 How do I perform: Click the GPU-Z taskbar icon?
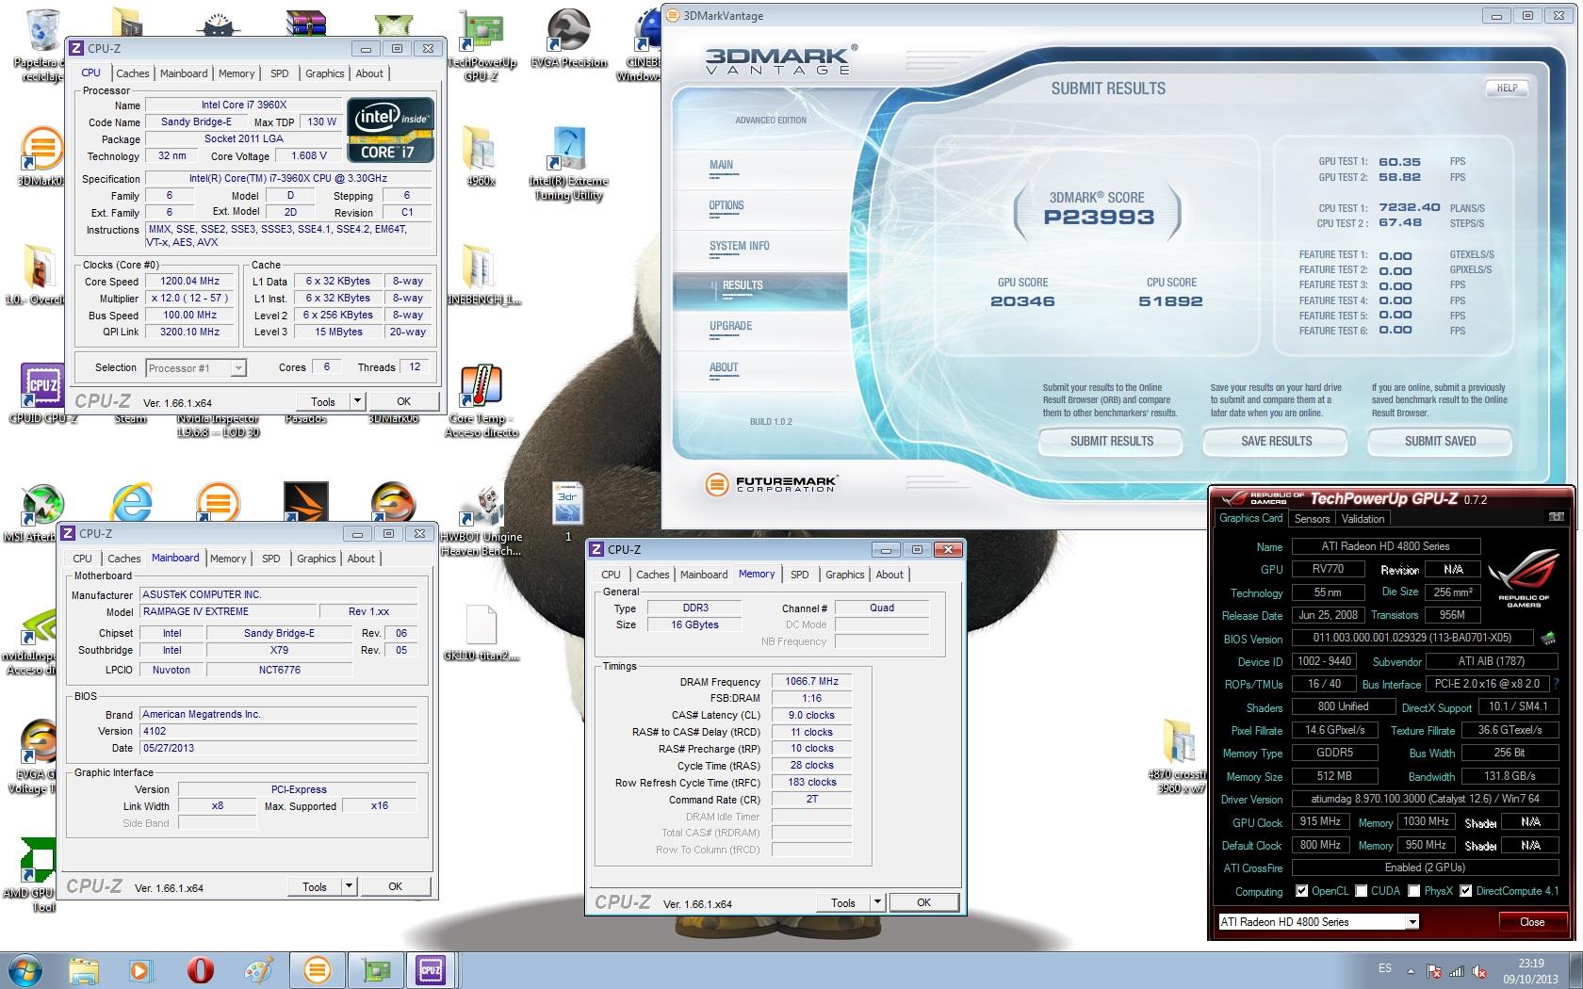(376, 970)
